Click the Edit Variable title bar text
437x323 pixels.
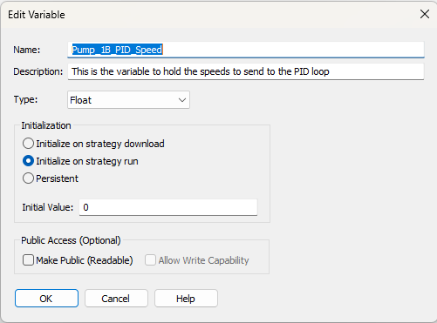37,15
